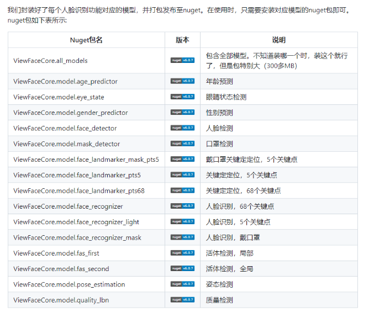Click 活体检测，局部 description
The height and width of the screenshot is (318, 374).
point(229,253)
